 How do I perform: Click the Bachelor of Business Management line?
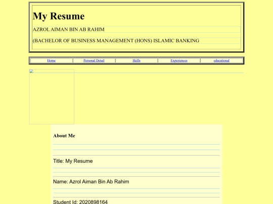(x=116, y=41)
